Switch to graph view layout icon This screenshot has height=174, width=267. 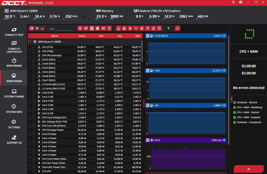coord(42,28)
